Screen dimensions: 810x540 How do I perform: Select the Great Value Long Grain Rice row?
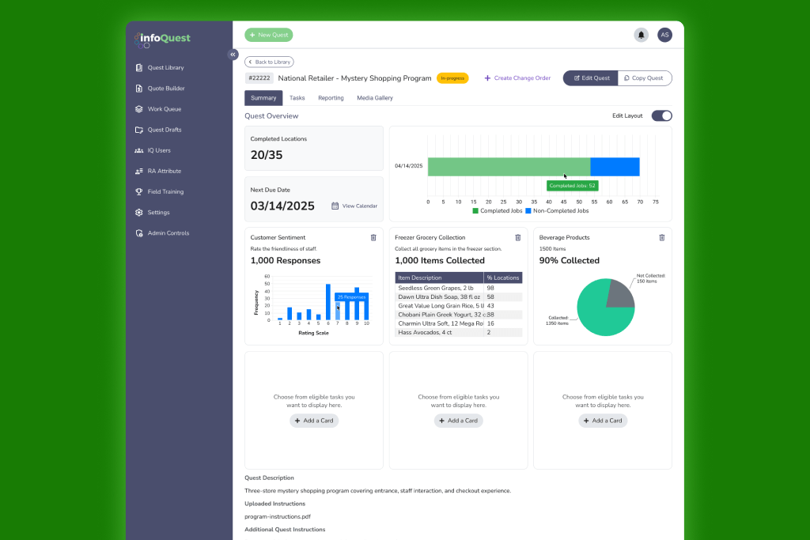[459, 306]
